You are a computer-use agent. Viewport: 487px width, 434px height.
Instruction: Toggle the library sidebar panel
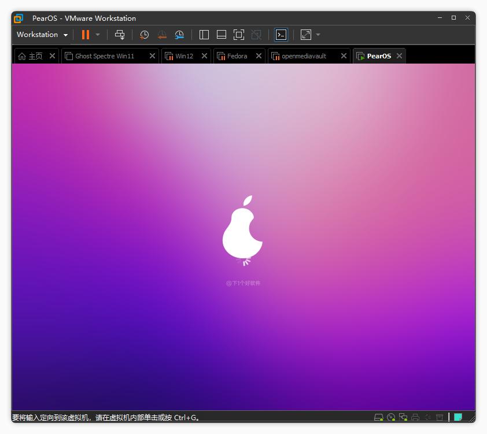(204, 35)
